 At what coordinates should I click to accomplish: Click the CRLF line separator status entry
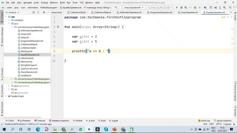[x=211, y=124]
